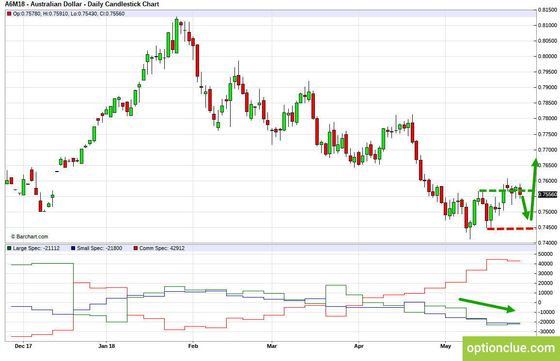The image size is (560, 361).
Task: Click the 10000 label on the COT axis
Action: coord(546,293)
